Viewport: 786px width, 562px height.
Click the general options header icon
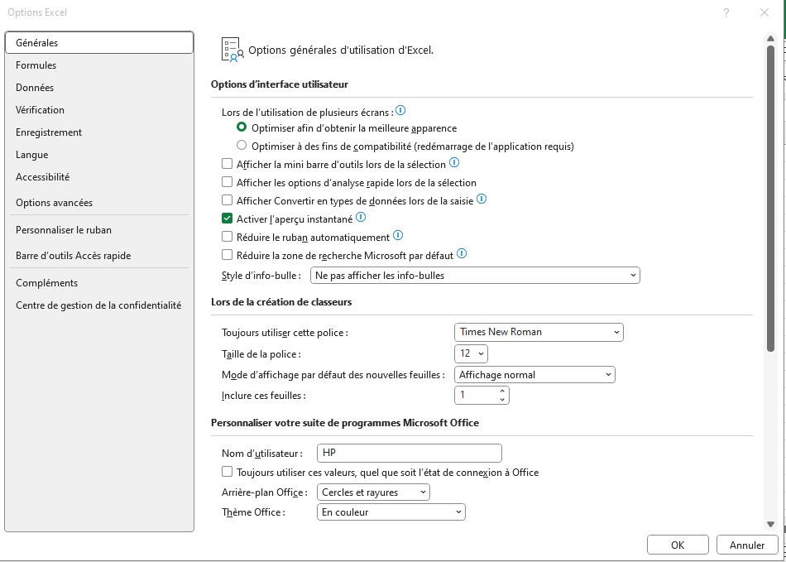tap(232, 50)
